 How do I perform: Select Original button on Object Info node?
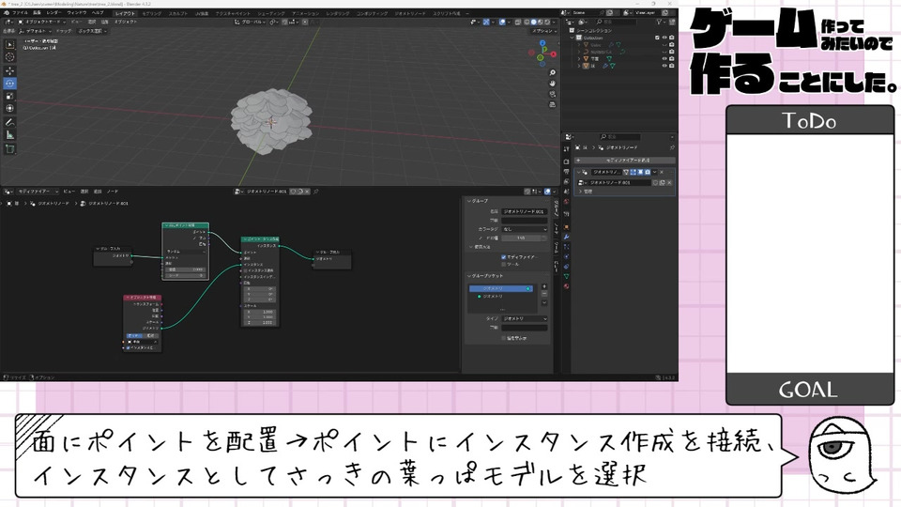pos(134,336)
